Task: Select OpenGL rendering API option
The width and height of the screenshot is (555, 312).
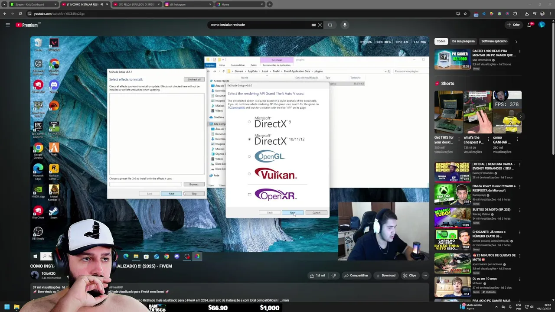Action: pos(249,156)
